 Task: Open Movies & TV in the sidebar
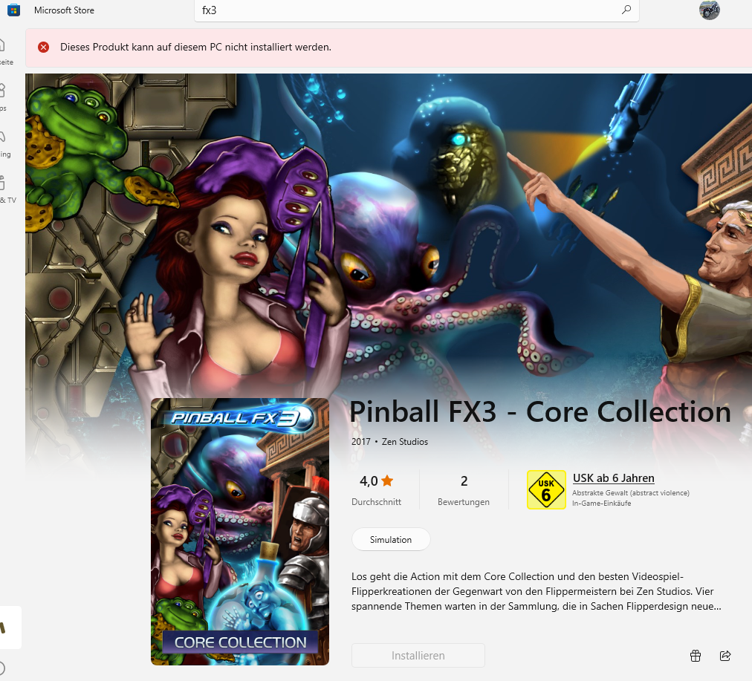click(6, 189)
